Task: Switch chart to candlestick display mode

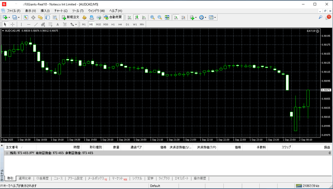Action: (x=136, y=17)
